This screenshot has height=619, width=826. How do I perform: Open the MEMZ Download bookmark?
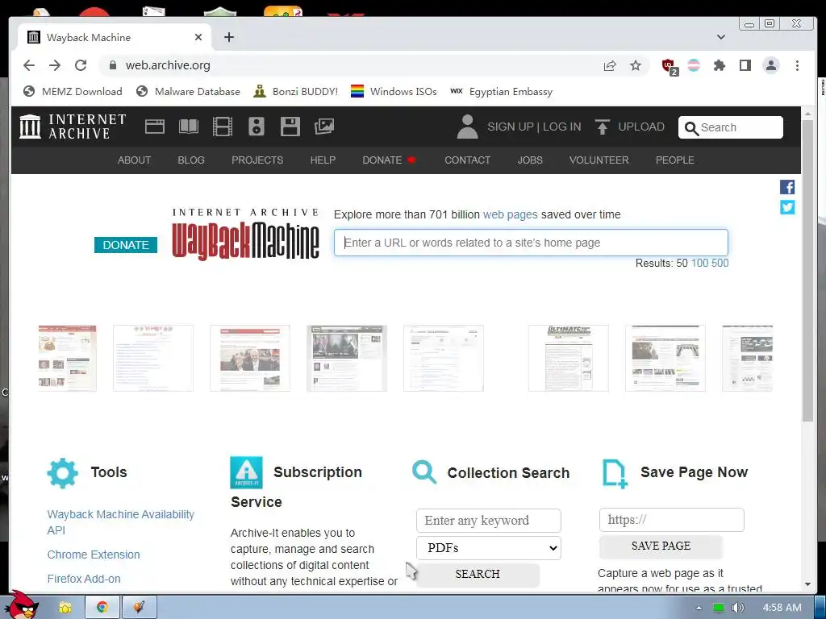click(x=73, y=92)
